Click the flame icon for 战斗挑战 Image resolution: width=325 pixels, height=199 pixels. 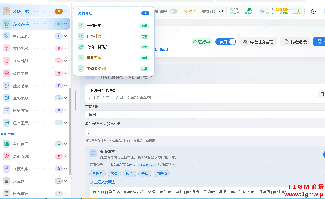point(6,61)
